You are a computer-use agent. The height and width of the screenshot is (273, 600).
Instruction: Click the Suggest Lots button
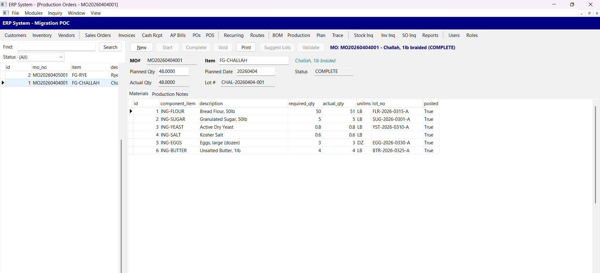277,47
